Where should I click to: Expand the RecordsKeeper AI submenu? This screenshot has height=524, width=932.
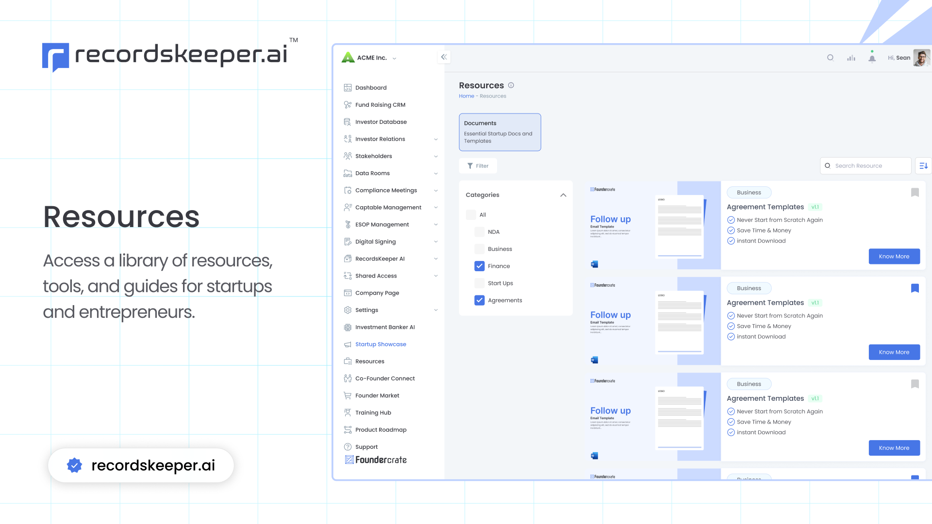436,259
